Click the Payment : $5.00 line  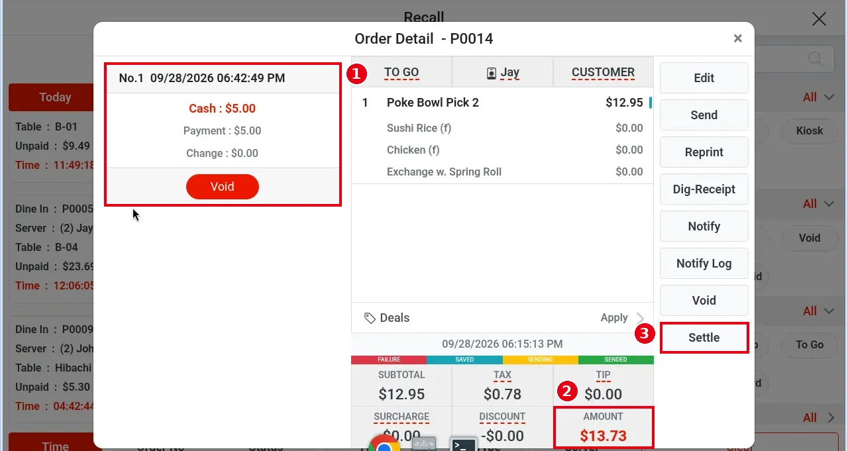coord(223,131)
